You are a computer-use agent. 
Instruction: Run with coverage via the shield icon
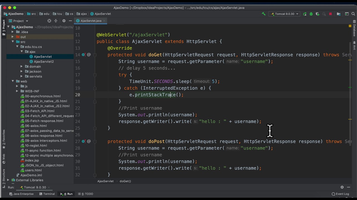tap(317, 14)
